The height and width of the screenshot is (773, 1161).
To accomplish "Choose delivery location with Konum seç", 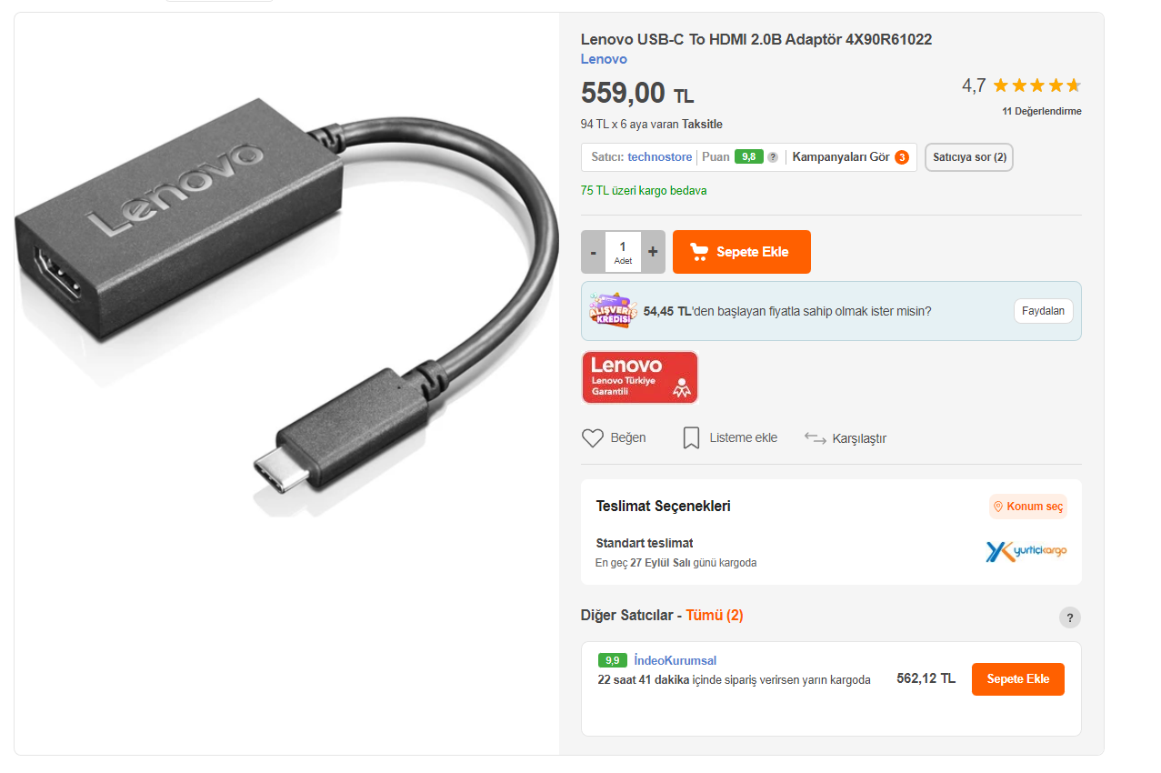I will pos(1028,507).
